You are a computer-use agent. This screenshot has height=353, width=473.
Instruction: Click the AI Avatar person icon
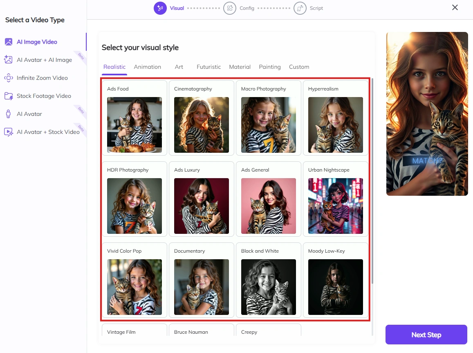(9, 114)
